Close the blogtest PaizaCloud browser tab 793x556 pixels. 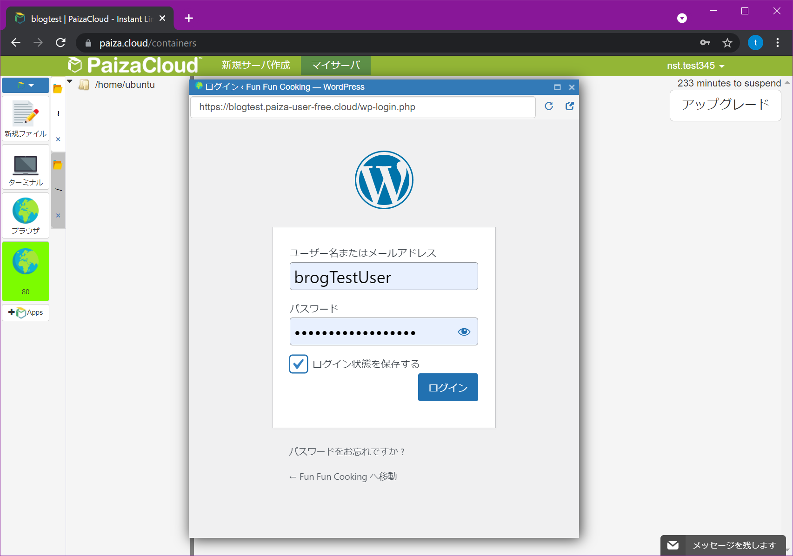click(162, 19)
